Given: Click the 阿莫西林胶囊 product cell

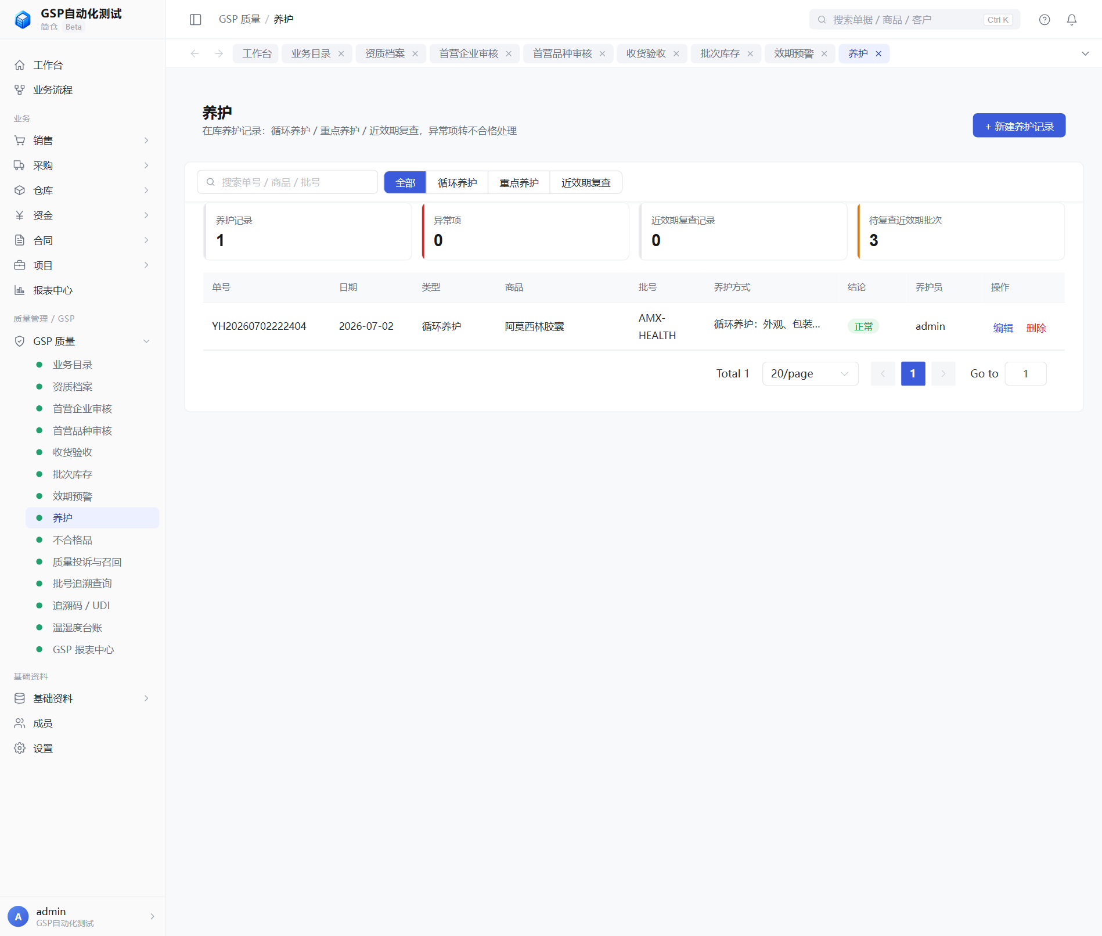Looking at the screenshot, I should (x=535, y=326).
